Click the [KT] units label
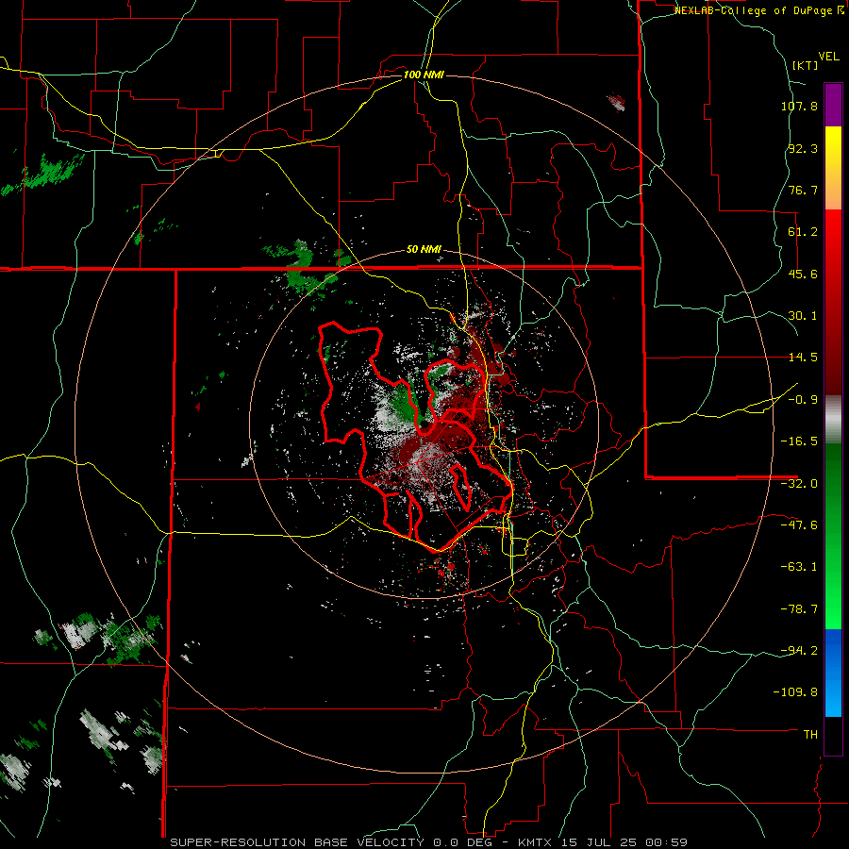The image size is (849, 849). (x=805, y=65)
